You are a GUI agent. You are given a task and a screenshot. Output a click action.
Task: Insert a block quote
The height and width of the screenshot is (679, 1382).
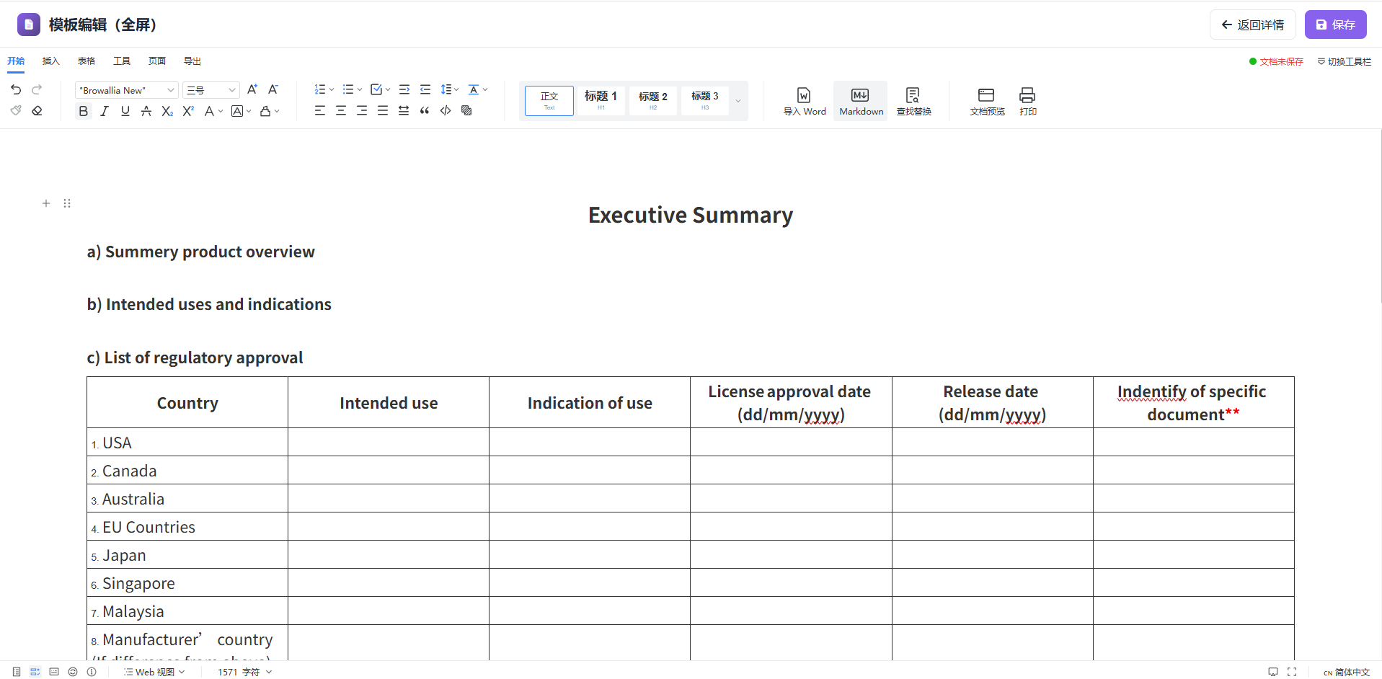coord(425,111)
